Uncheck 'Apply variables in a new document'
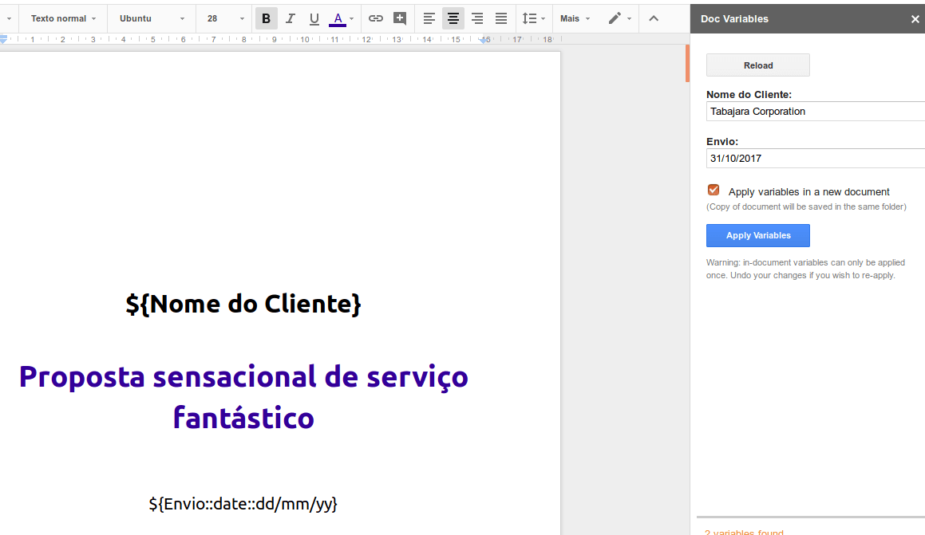Image resolution: width=925 pixels, height=535 pixels. 713,190
